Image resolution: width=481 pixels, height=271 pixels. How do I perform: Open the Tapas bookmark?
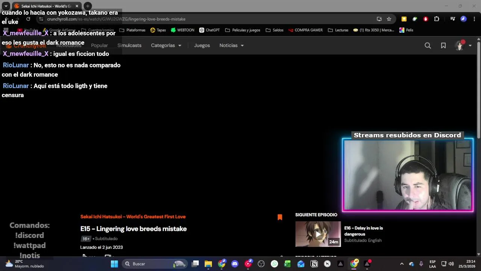pos(158,30)
